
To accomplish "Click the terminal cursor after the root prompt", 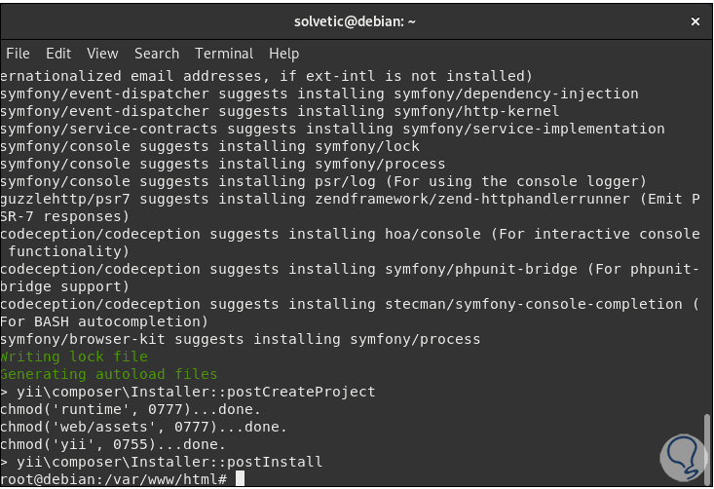I will [241, 479].
